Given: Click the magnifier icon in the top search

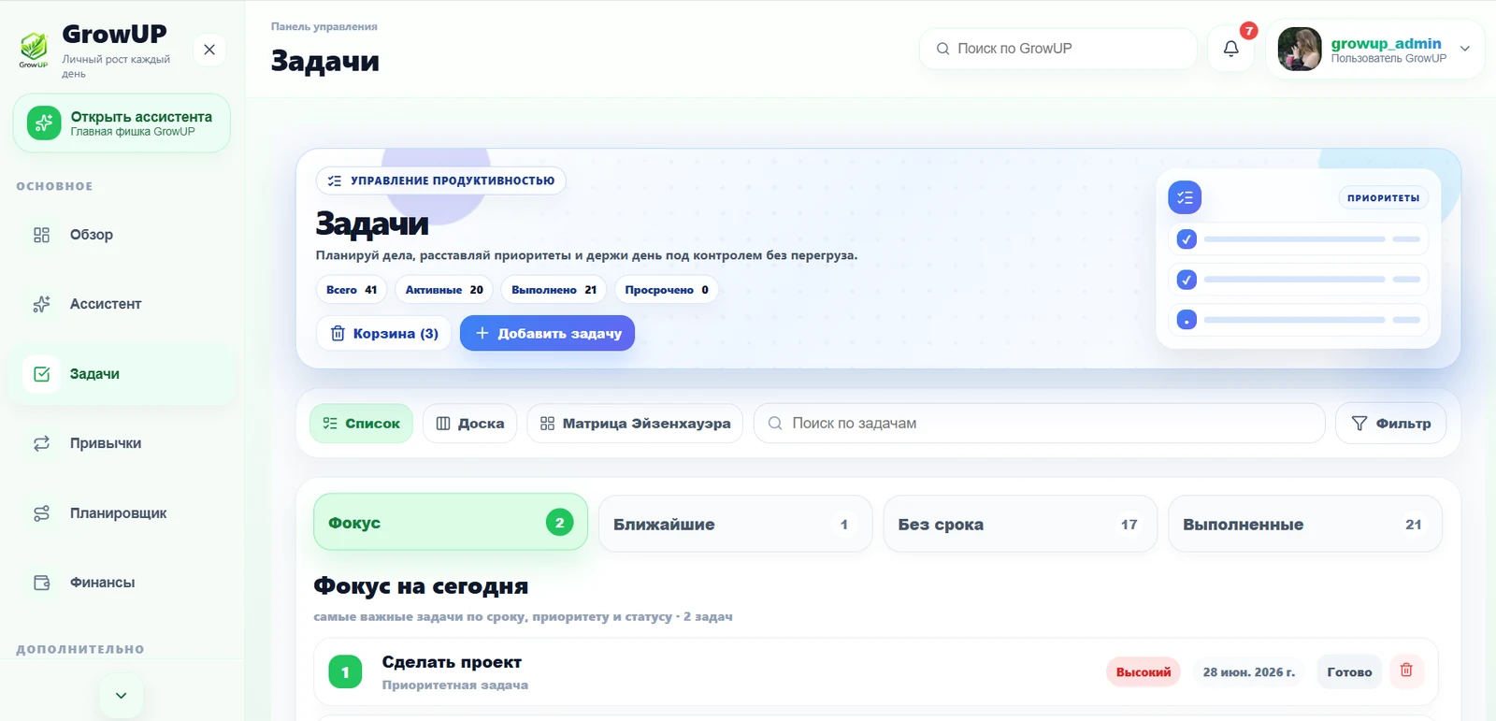Looking at the screenshot, I should pos(942,49).
